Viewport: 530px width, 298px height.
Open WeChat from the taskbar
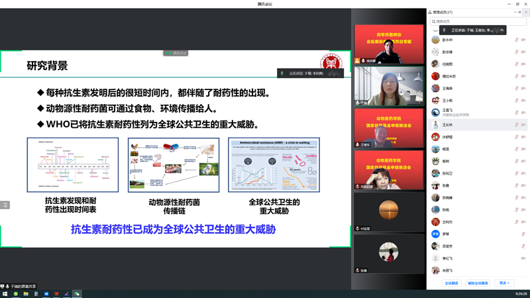pos(77,293)
